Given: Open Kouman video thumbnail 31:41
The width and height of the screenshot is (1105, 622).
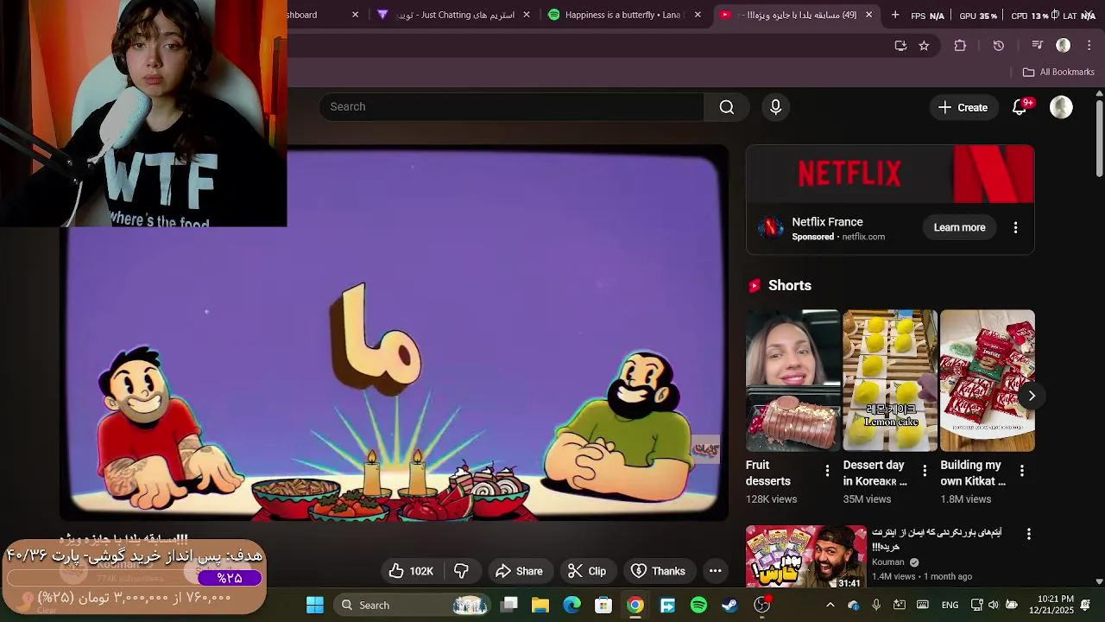Looking at the screenshot, I should pos(806,557).
